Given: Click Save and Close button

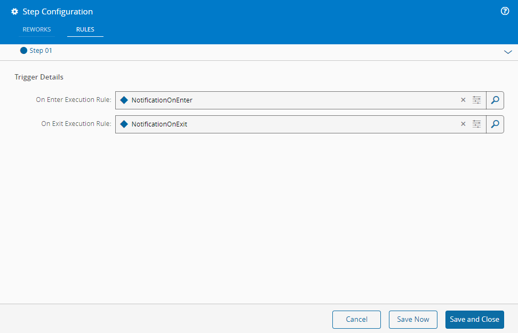Looking at the screenshot, I should point(474,320).
